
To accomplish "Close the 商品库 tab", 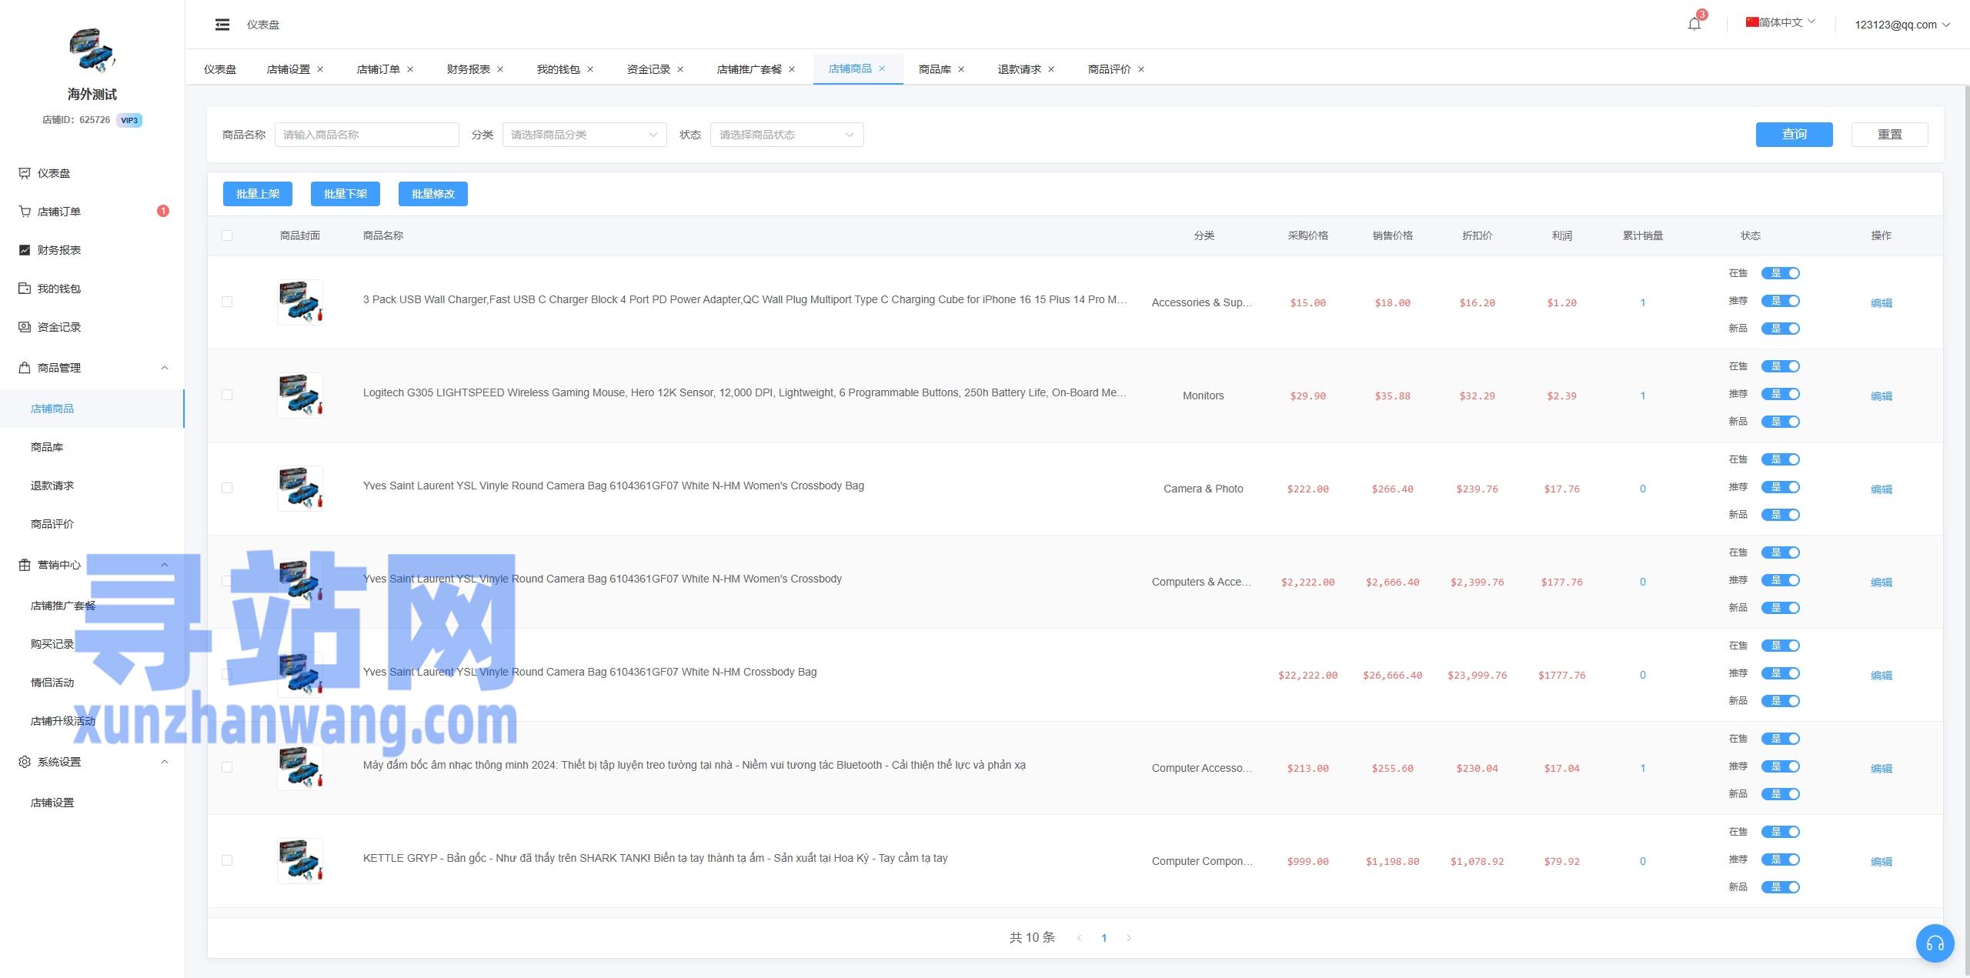I will click(961, 69).
